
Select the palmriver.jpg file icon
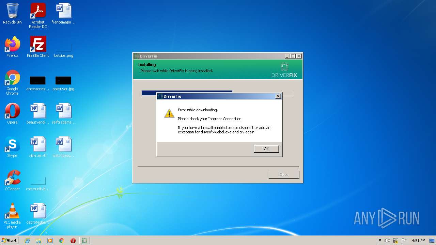click(63, 84)
